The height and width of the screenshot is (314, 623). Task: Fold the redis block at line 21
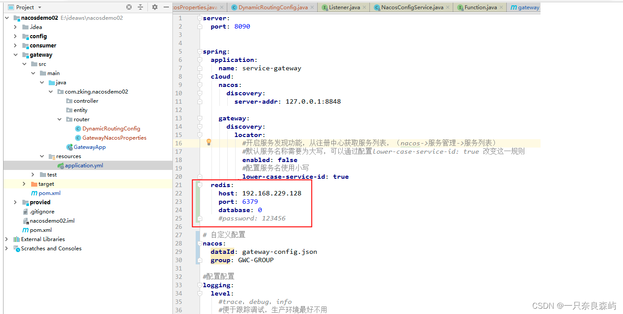pos(200,185)
